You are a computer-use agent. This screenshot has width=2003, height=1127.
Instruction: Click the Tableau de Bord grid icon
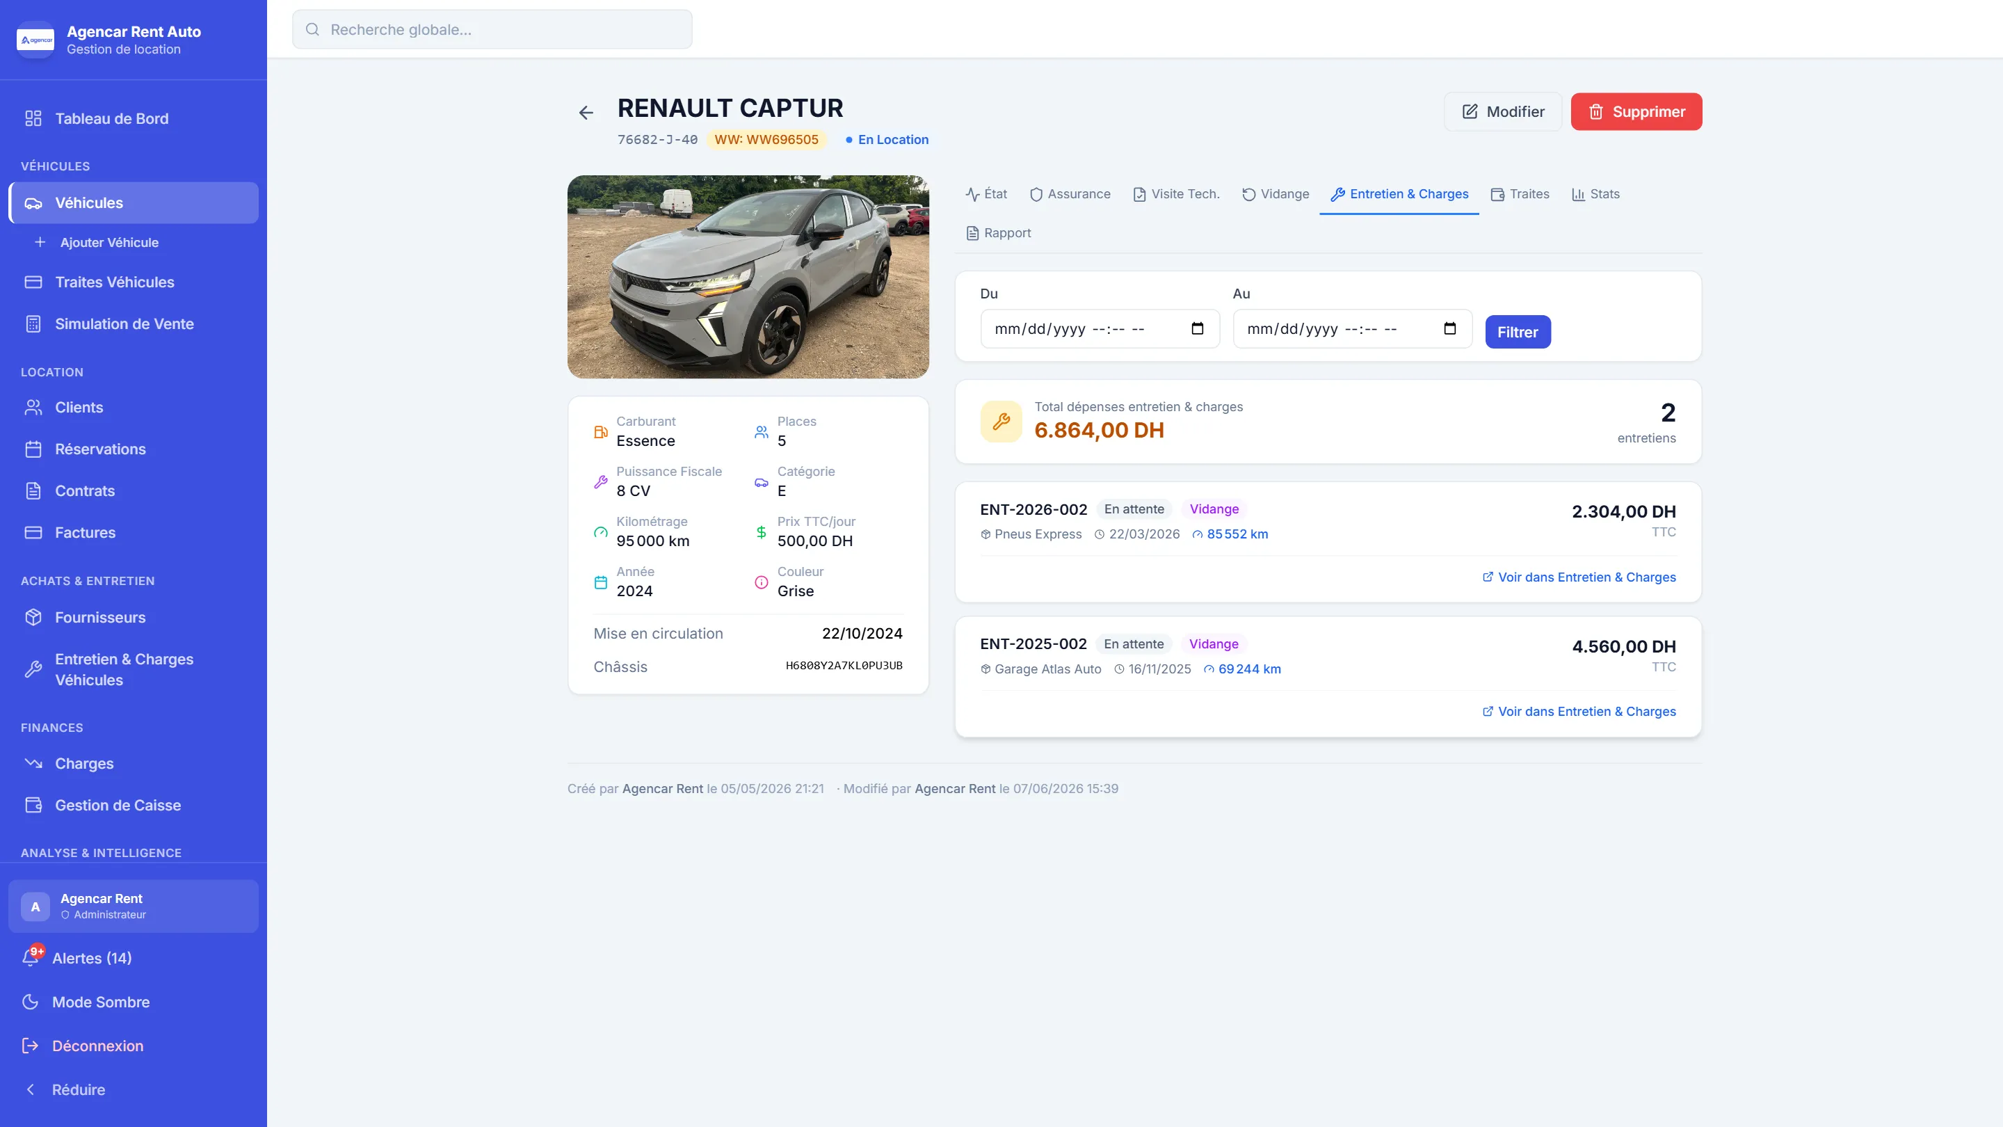pyautogui.click(x=33, y=118)
